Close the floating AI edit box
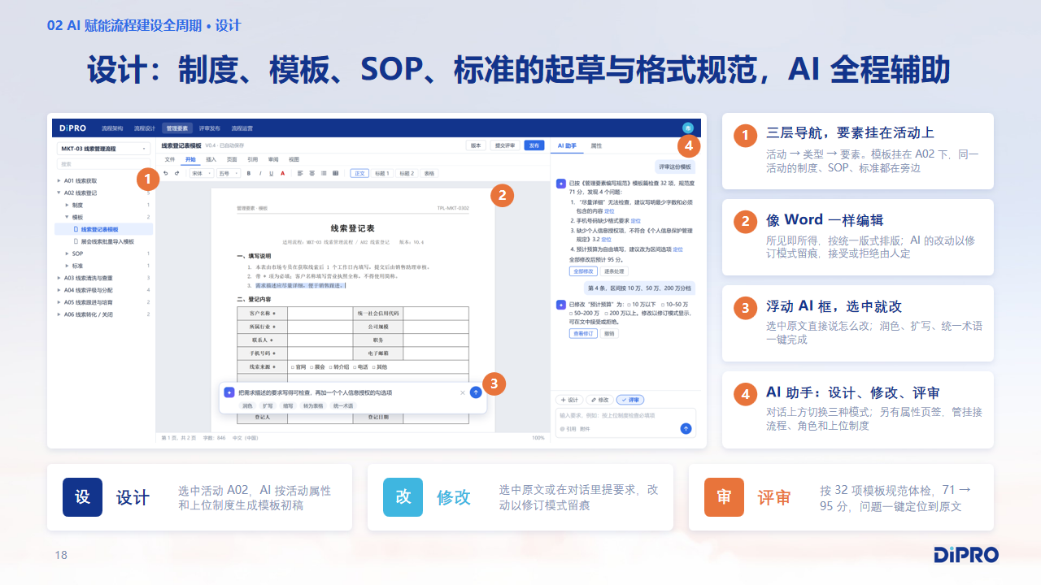This screenshot has height=585, width=1041. click(463, 392)
